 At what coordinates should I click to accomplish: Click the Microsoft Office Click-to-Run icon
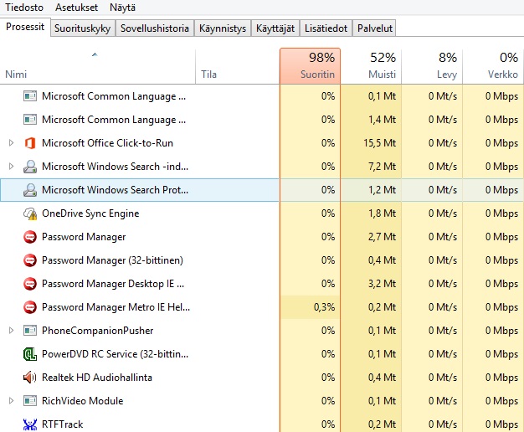coord(30,143)
